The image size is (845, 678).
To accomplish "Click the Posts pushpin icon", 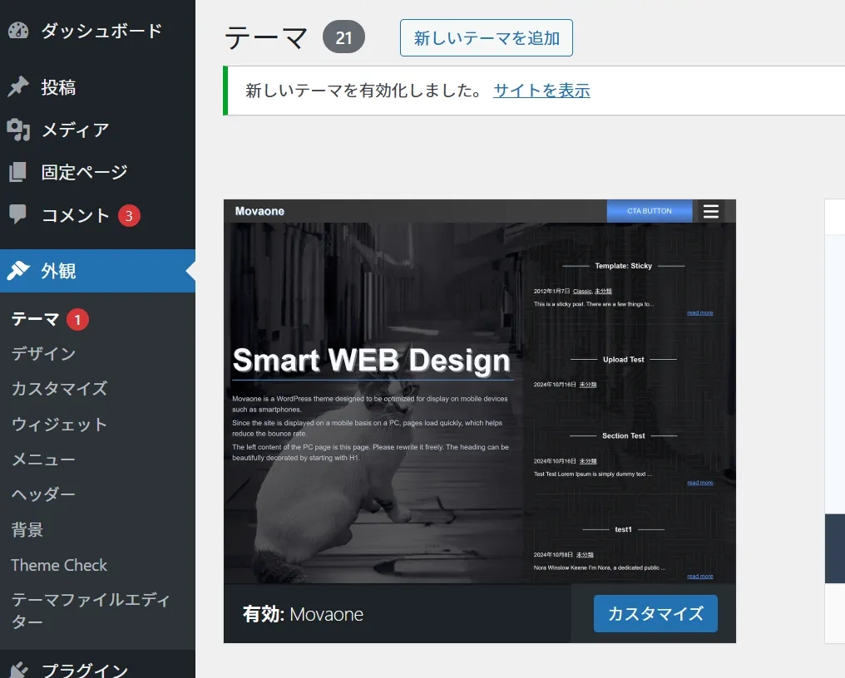I will (x=18, y=87).
